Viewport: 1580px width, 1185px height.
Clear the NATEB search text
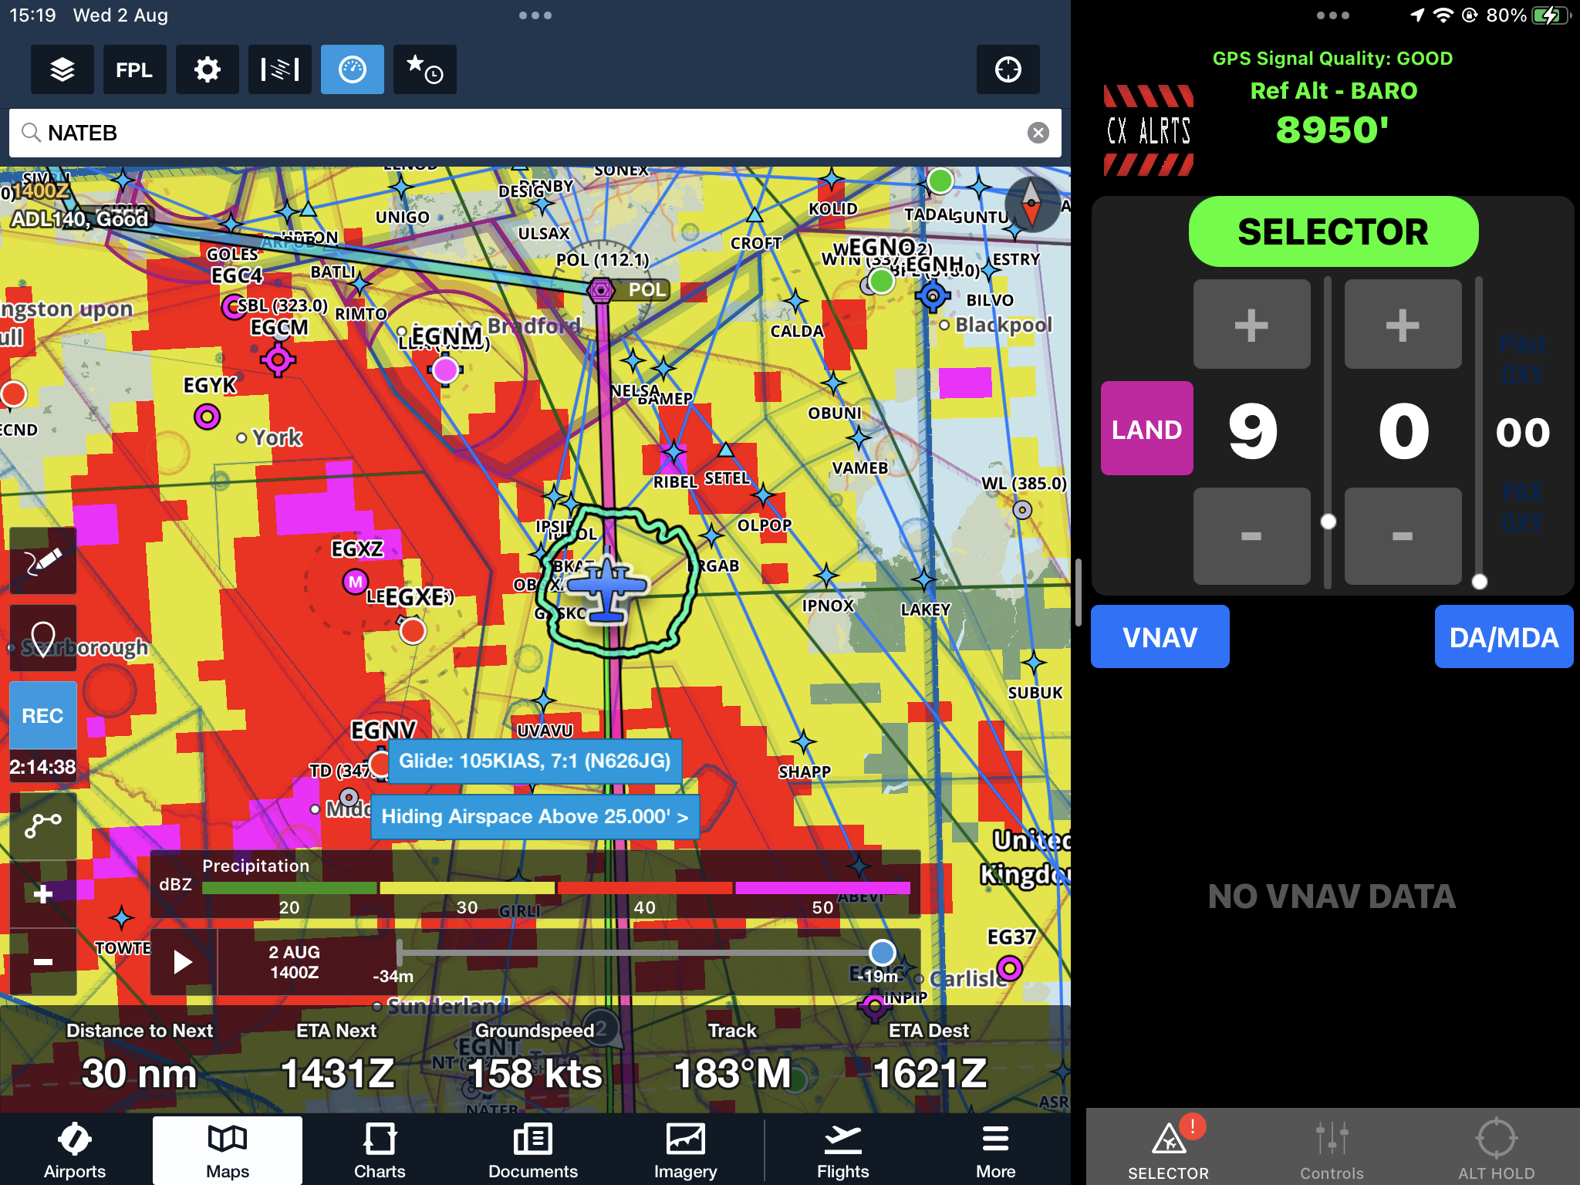[x=1038, y=133]
